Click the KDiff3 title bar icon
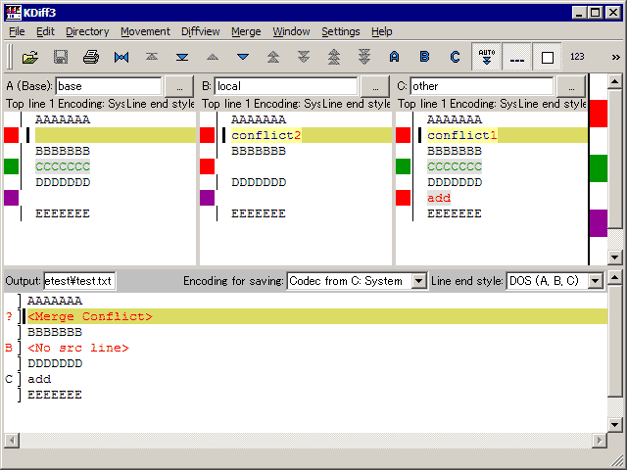Screen dimensions: 627x470 13,13
